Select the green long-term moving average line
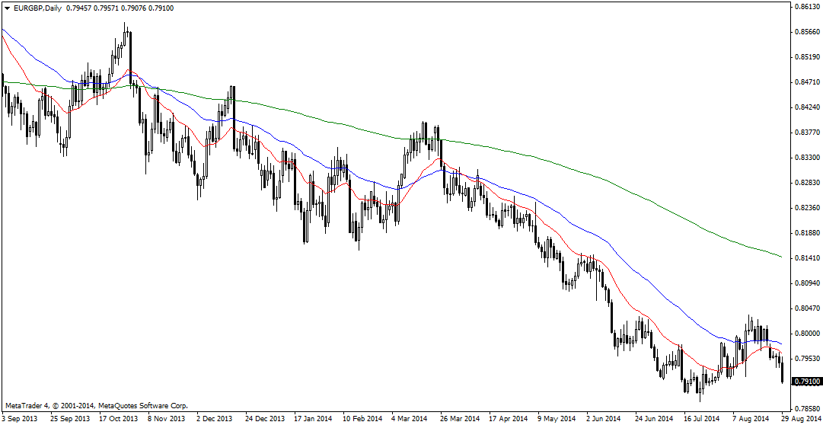823x425 pixels. (x=609, y=181)
